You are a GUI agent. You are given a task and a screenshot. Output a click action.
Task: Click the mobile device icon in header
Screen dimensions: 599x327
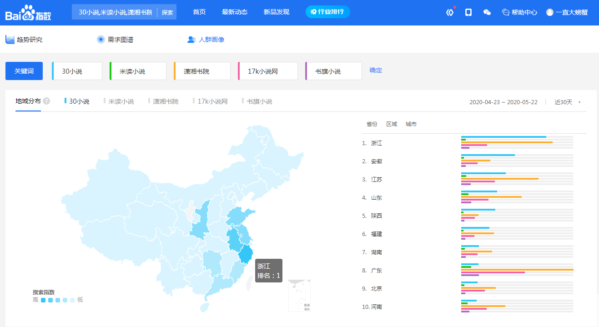pos(468,12)
